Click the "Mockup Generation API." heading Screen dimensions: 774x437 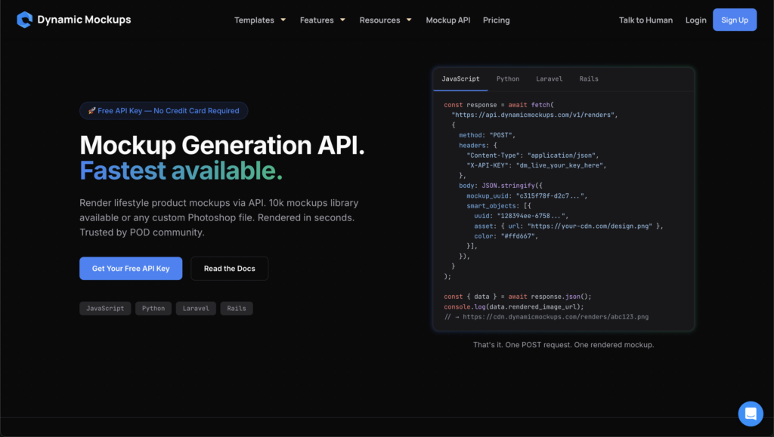[x=222, y=146]
